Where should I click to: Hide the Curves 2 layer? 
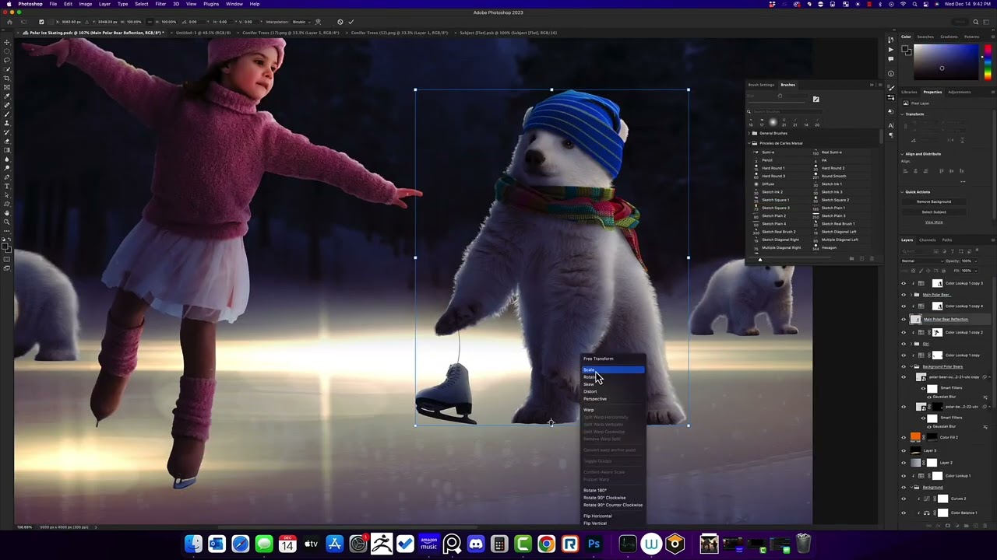(x=904, y=499)
